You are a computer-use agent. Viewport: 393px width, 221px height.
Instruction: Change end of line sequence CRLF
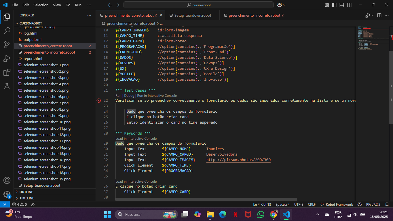tap(312, 204)
